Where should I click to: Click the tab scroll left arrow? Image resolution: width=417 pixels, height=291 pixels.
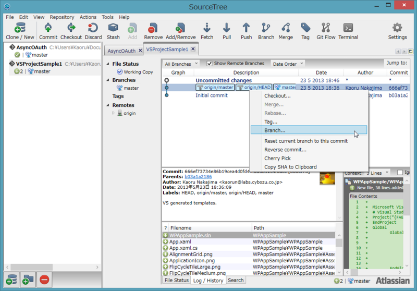click(398, 51)
